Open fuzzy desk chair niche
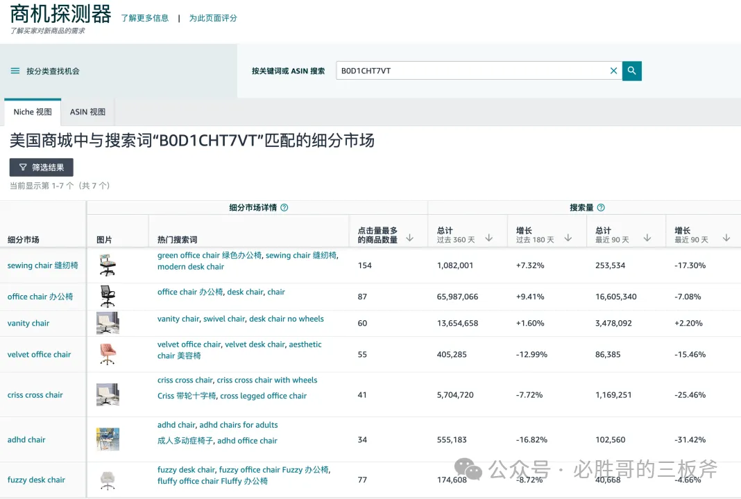This screenshot has height=499, width=741. pos(36,480)
